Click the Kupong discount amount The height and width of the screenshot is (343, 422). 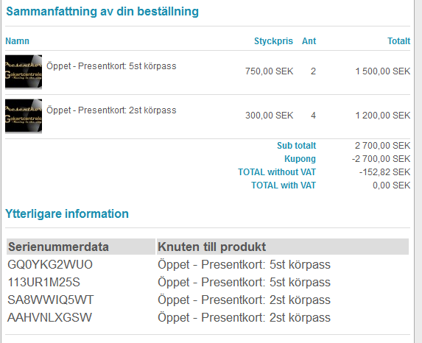point(381,159)
